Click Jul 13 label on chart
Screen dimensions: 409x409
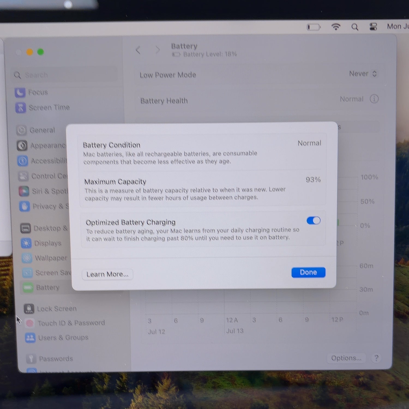pyautogui.click(x=235, y=331)
